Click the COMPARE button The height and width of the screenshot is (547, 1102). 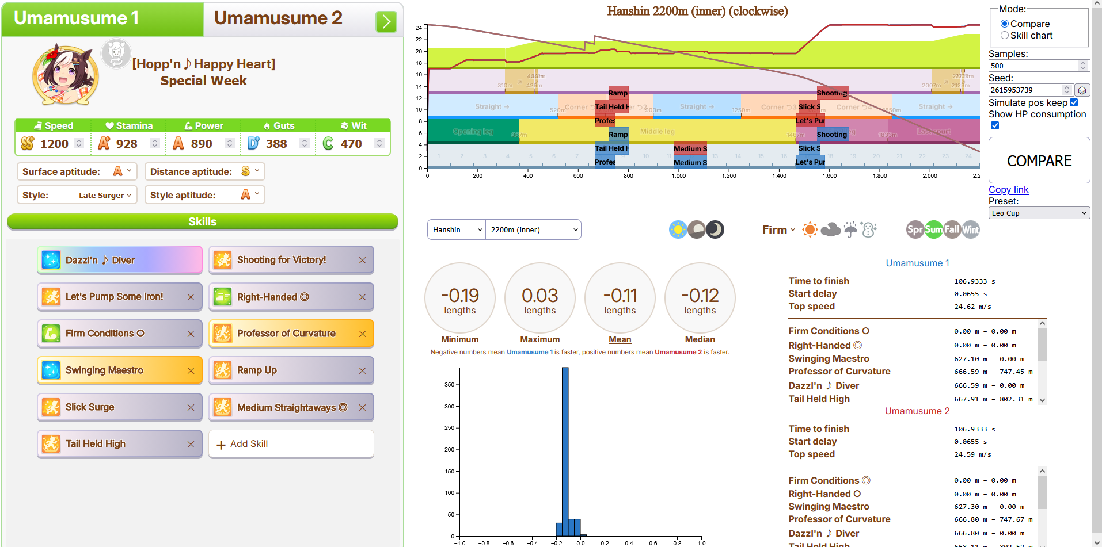1039,160
